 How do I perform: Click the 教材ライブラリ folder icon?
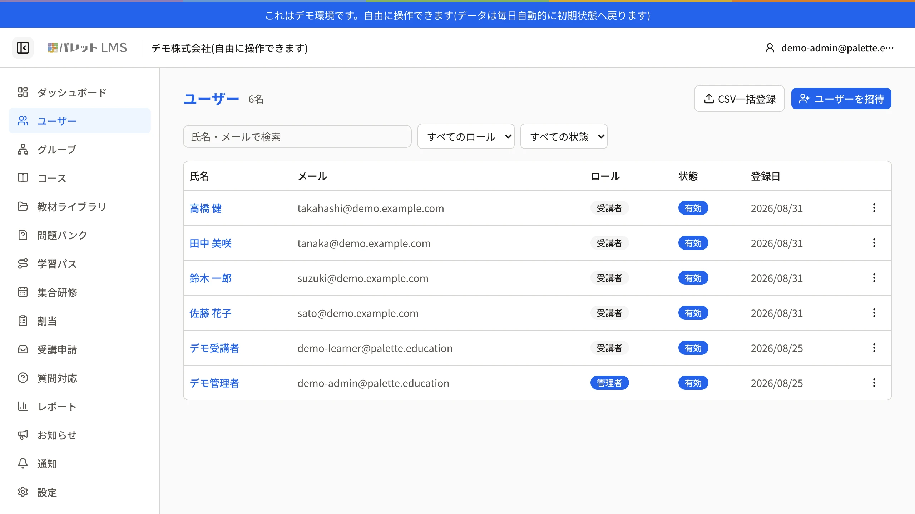(23, 206)
